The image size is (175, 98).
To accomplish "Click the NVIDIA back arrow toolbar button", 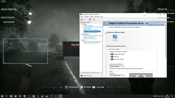I will 81,20.
